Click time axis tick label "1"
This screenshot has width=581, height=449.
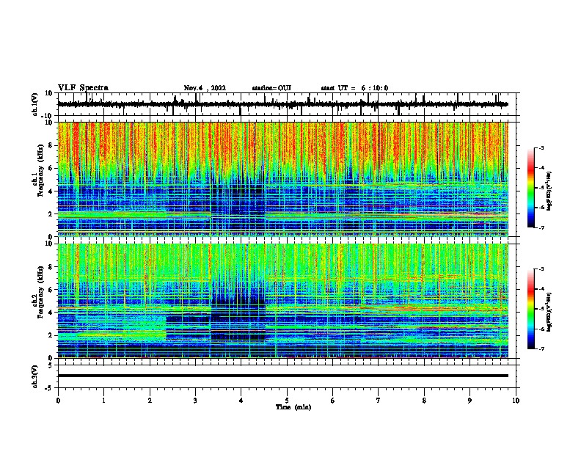(103, 401)
